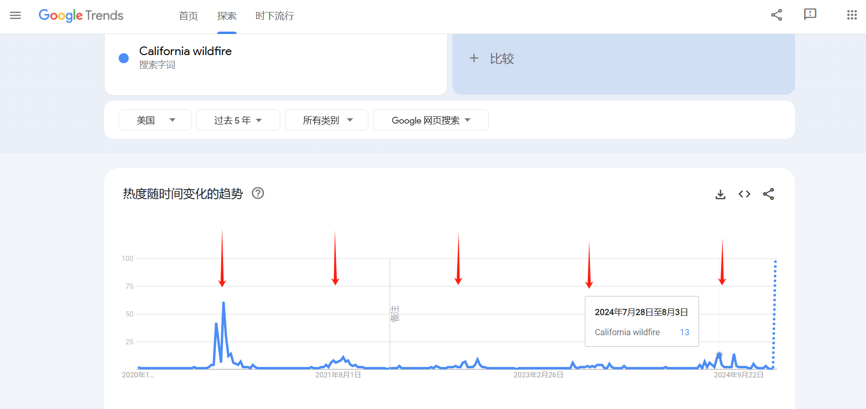Screen dimensions: 866x409
Task: Click the 热度随时间变化的趋势 heading
Action: pos(183,193)
